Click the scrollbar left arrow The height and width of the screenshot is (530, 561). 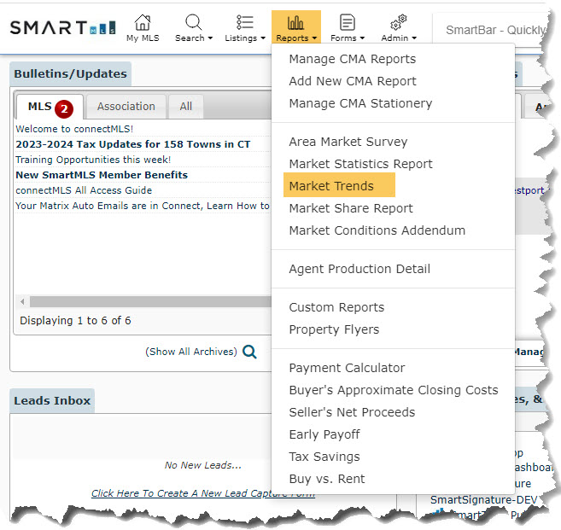tap(22, 302)
